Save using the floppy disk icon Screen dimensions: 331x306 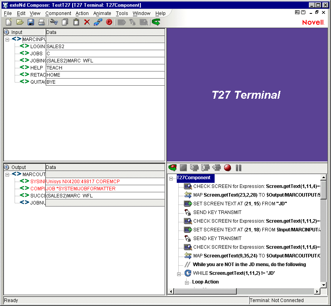31,22
